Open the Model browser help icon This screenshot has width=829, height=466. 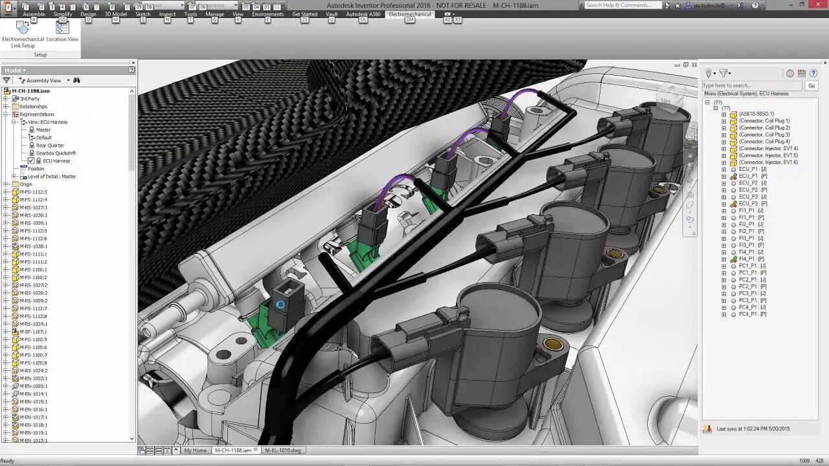pos(131,70)
